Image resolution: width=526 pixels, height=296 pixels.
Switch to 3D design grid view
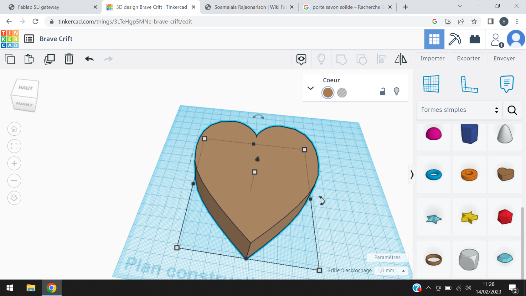coord(434,39)
